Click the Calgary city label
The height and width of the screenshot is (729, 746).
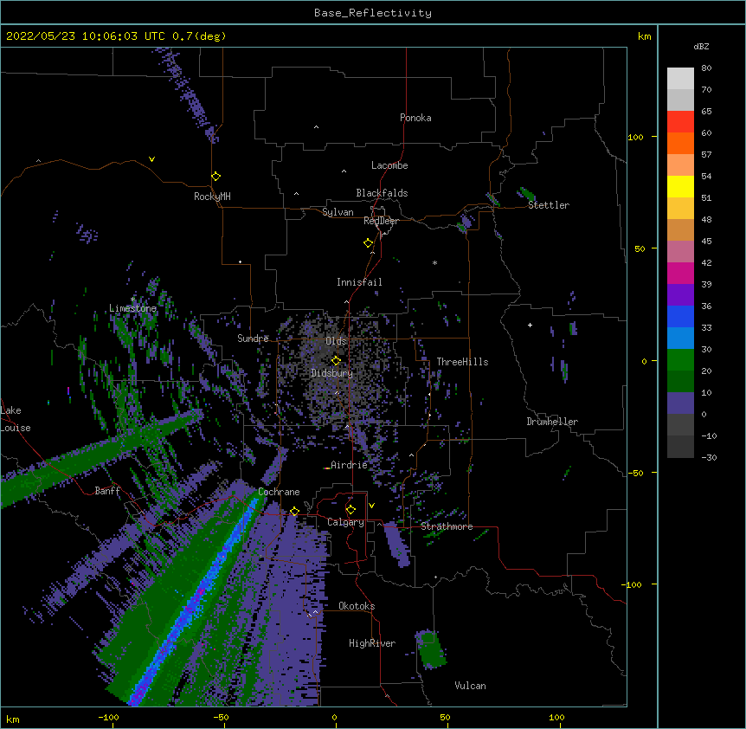click(x=345, y=522)
